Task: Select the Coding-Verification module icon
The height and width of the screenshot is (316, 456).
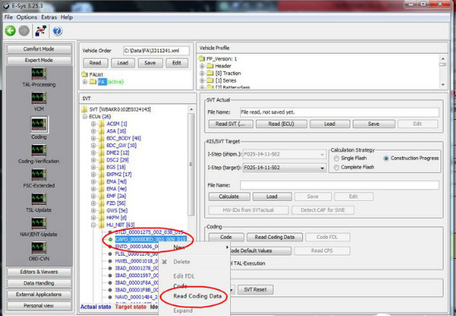Action: [x=39, y=151]
